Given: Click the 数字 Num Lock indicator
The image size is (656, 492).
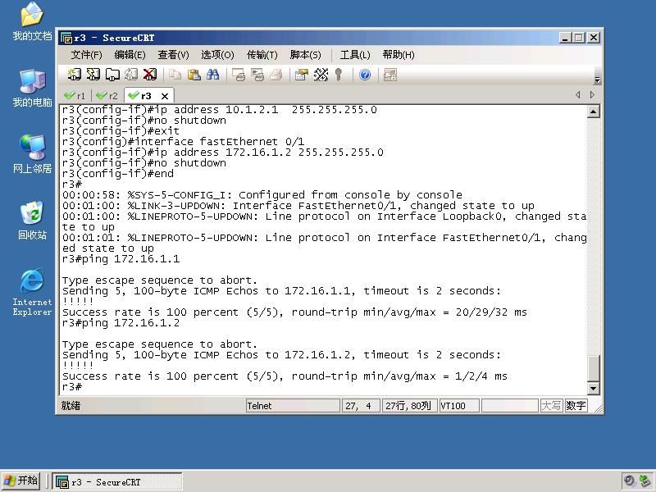Looking at the screenshot, I should pos(576,406).
